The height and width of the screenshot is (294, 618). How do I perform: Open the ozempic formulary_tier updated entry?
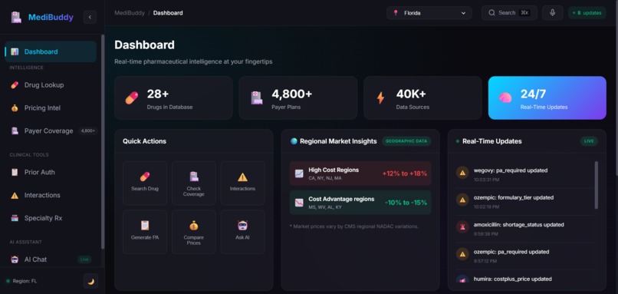tap(524, 201)
